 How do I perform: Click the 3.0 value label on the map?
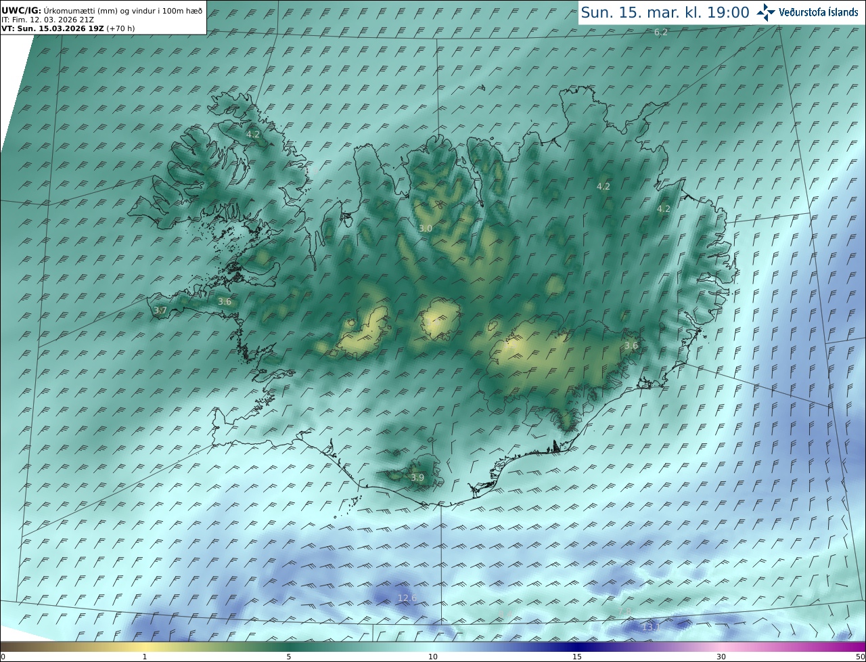pyautogui.click(x=426, y=229)
